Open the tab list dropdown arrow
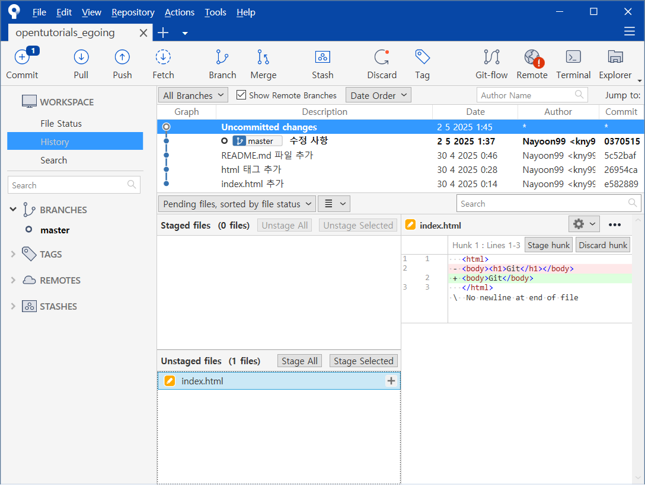645x485 pixels. point(185,34)
